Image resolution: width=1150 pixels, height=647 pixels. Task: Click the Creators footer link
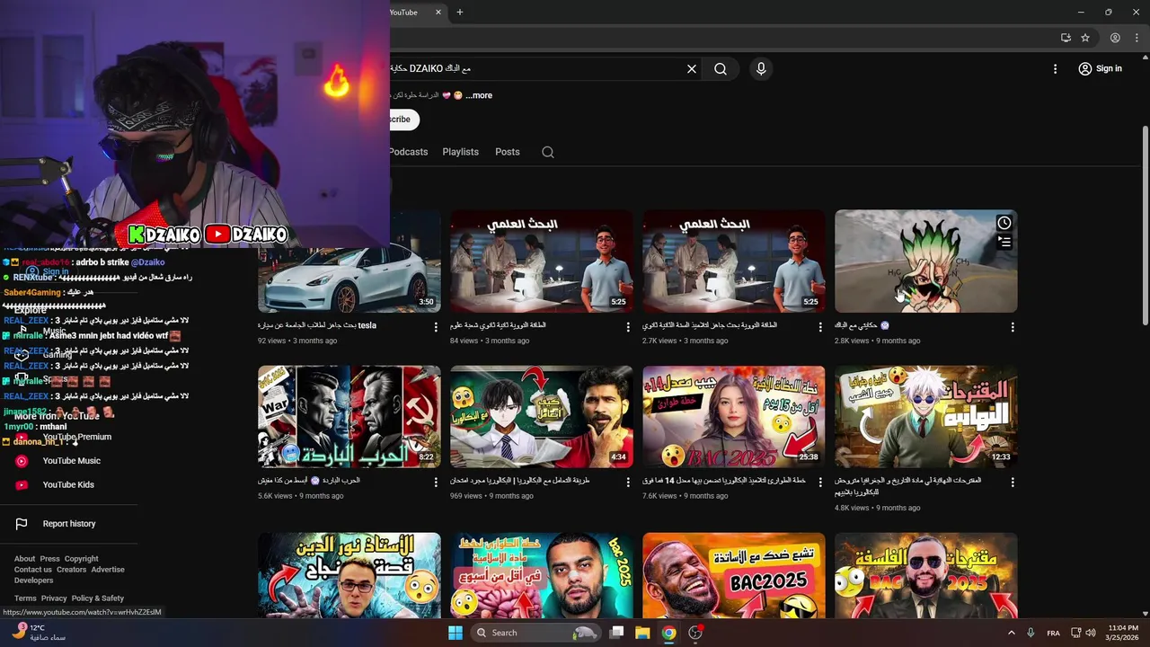[72, 570]
